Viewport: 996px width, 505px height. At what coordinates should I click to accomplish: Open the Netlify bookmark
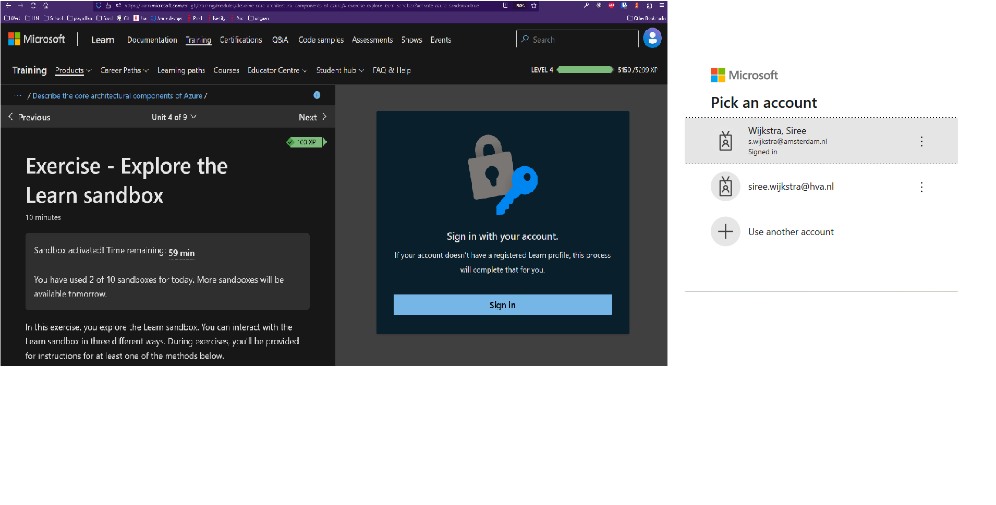pos(216,18)
